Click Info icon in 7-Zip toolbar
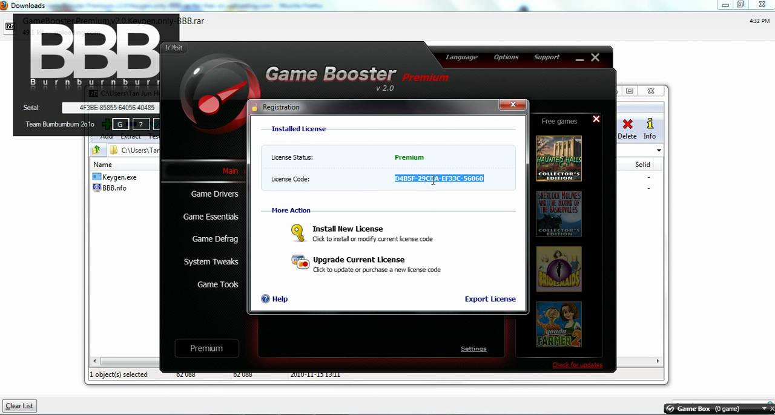 tap(650, 124)
